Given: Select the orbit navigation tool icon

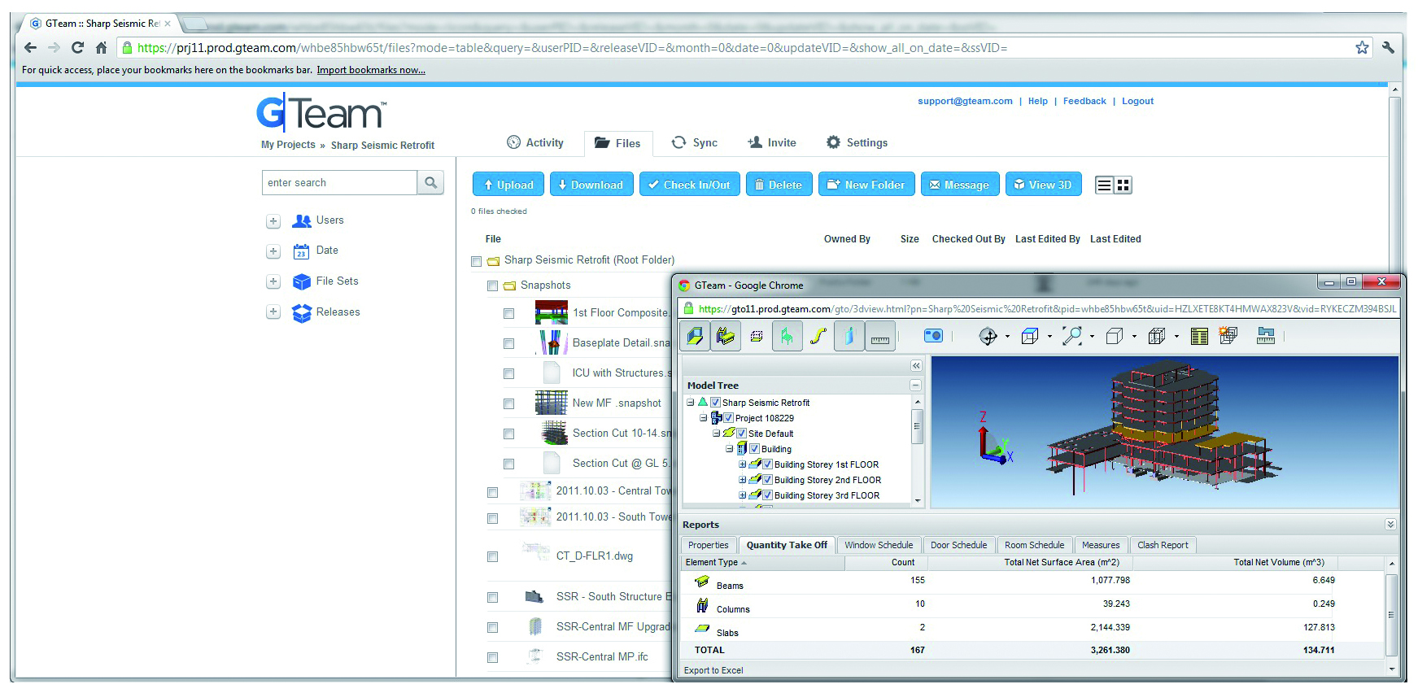Looking at the screenshot, I should (x=988, y=336).
